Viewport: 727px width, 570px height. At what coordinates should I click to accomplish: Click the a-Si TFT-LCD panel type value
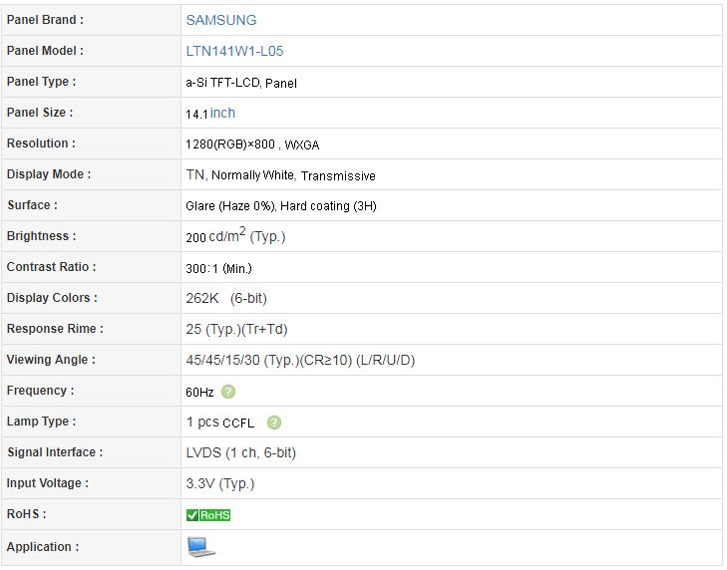(x=241, y=83)
